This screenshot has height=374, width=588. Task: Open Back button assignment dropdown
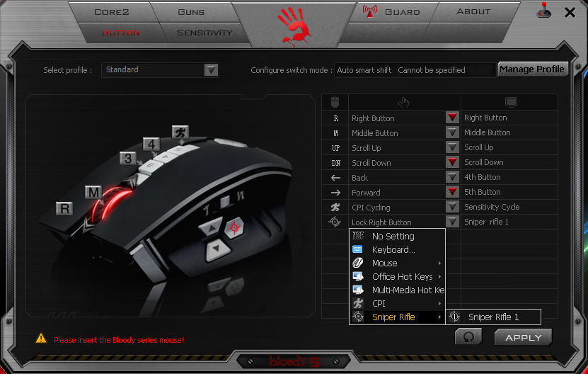point(452,177)
